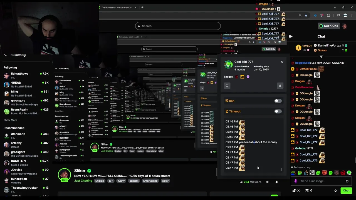Click Sliker's live avatar
356x200 pixels.
(x=64, y=175)
